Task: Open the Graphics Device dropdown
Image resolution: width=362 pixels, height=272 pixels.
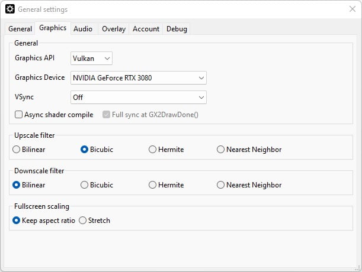Action: (x=139, y=78)
